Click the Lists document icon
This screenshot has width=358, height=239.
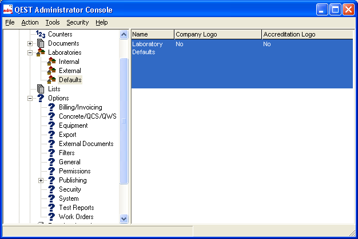tap(41, 89)
